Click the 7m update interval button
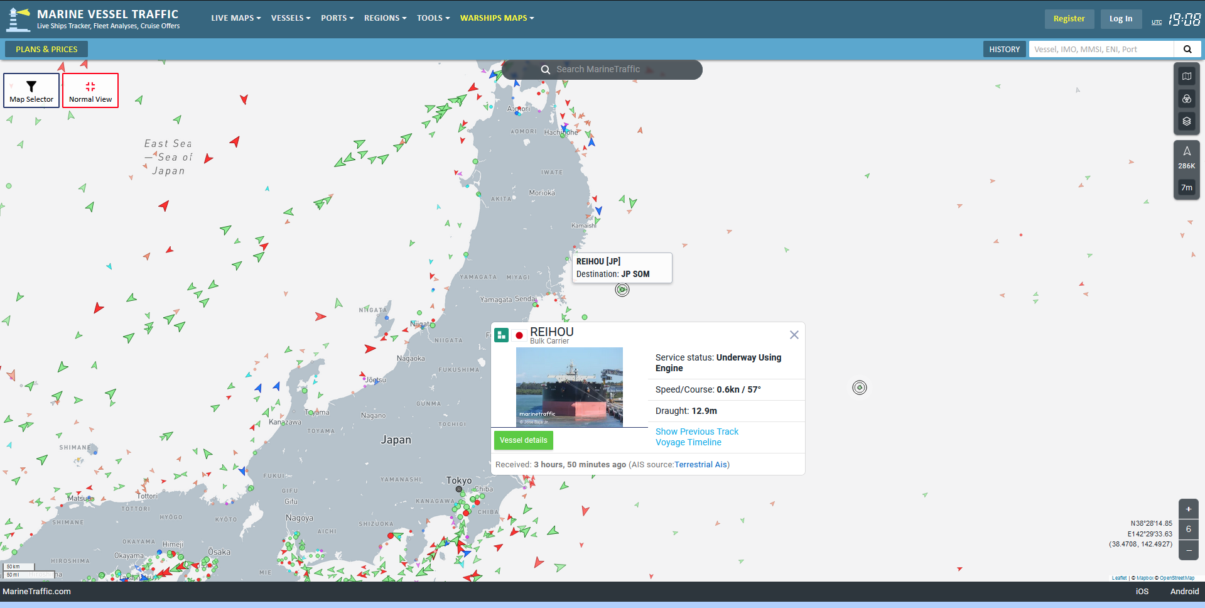 click(x=1187, y=187)
